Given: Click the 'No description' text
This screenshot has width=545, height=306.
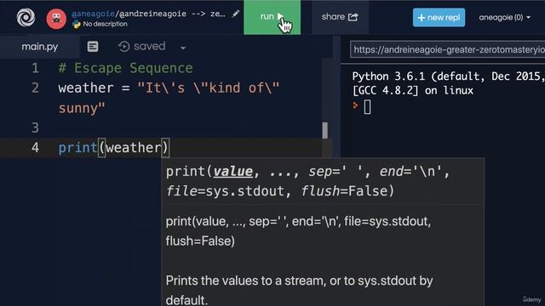Looking at the screenshot, I should tap(105, 24).
